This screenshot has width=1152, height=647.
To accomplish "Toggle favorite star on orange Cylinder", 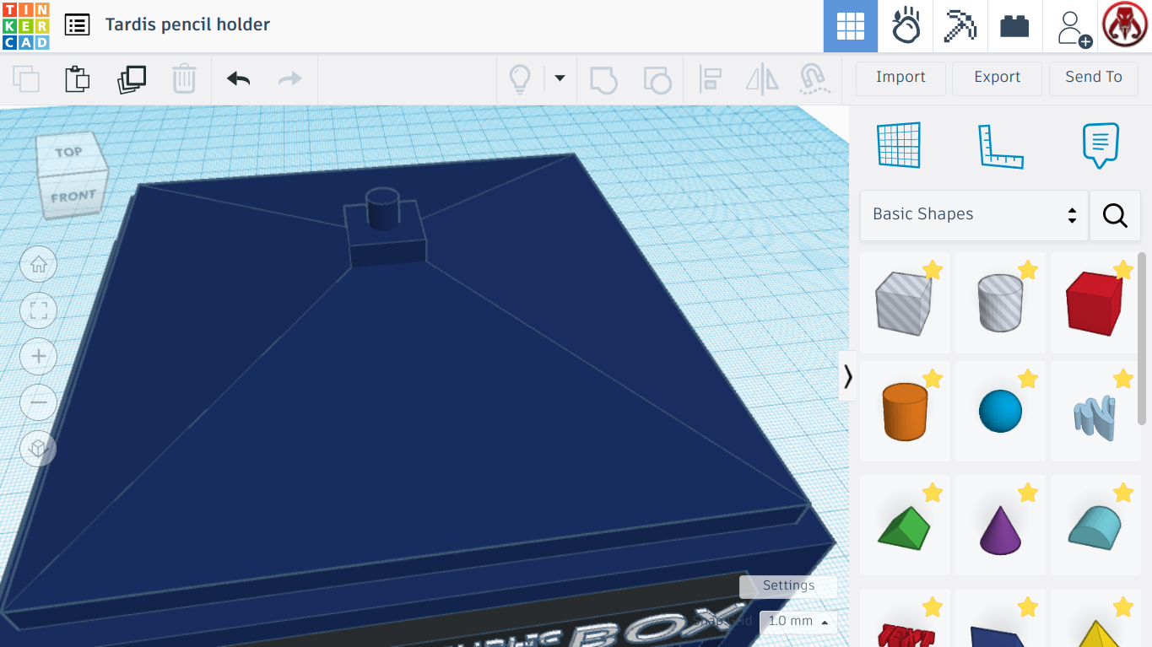I will (932, 379).
